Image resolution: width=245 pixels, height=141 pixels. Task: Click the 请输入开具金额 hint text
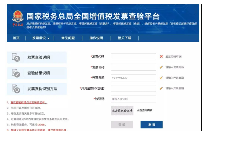click(175, 88)
